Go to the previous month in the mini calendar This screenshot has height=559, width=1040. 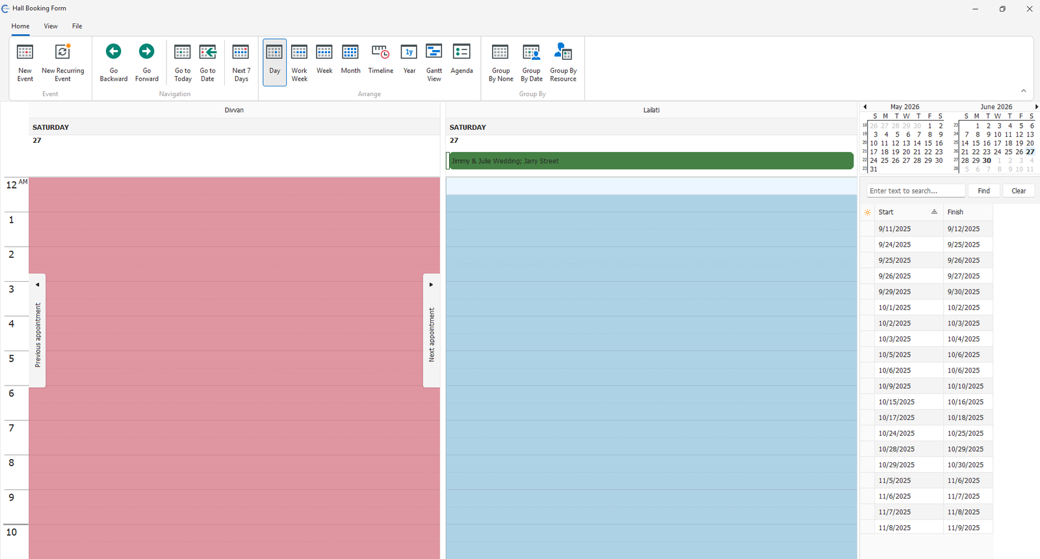[865, 106]
